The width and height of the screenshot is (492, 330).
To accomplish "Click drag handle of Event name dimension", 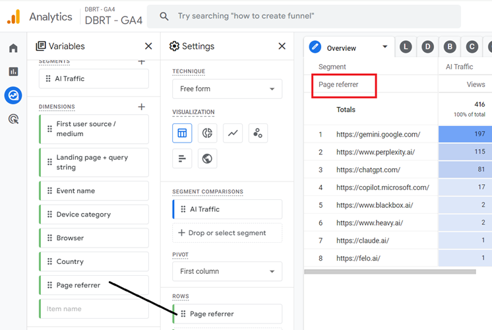I will click(x=49, y=191).
